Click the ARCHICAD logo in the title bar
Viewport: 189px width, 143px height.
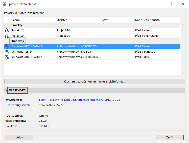coord(4,4)
